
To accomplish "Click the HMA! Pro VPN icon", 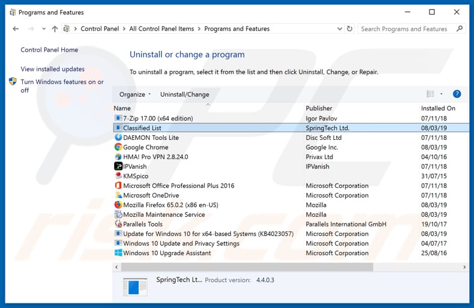I will point(118,157).
